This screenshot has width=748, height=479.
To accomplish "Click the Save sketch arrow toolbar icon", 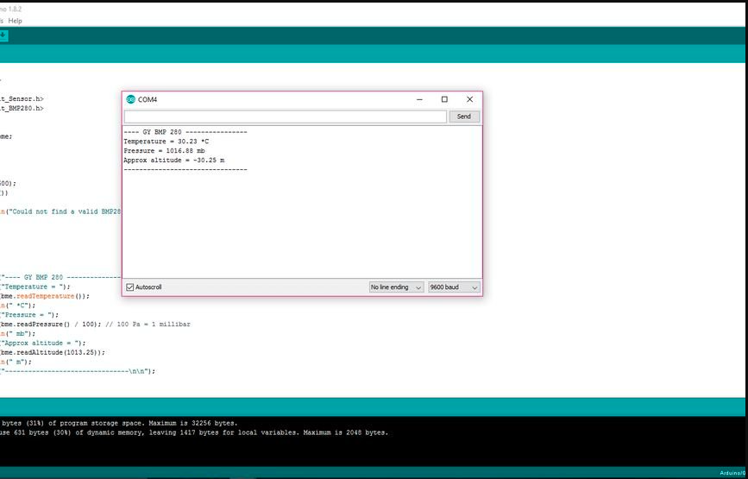I will [3, 35].
